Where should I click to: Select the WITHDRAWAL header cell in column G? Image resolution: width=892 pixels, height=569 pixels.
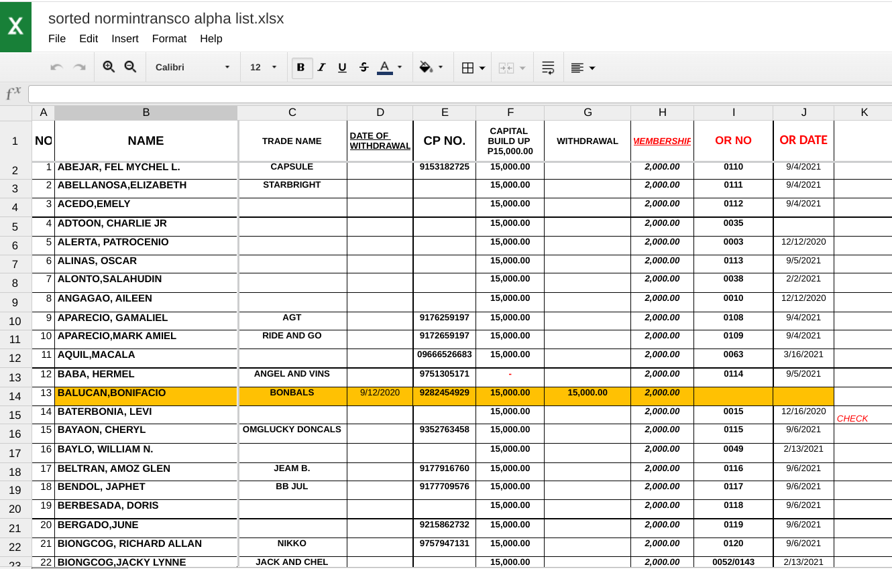(588, 141)
